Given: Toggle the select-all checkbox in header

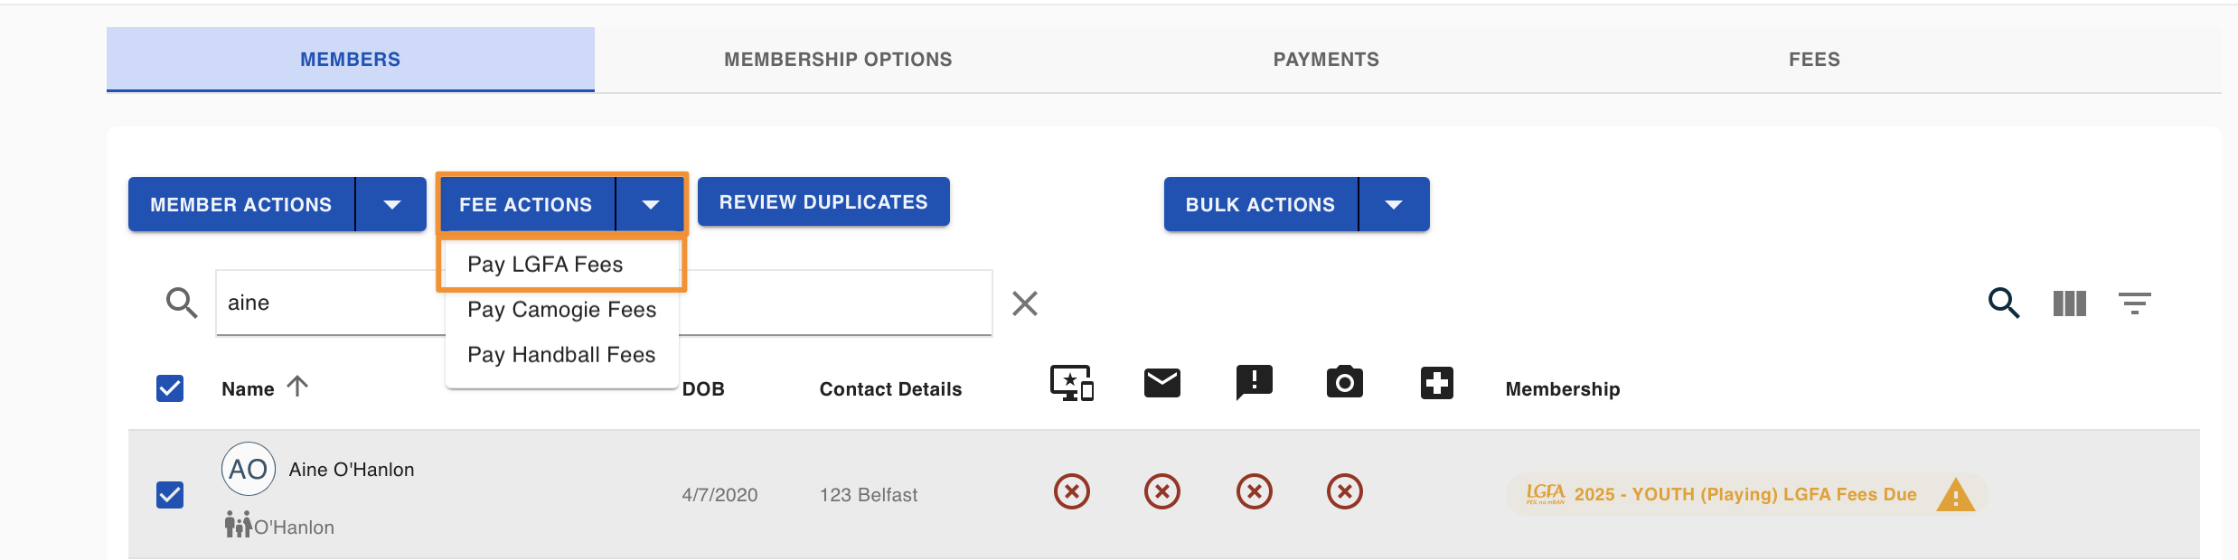Looking at the screenshot, I should 170,388.
